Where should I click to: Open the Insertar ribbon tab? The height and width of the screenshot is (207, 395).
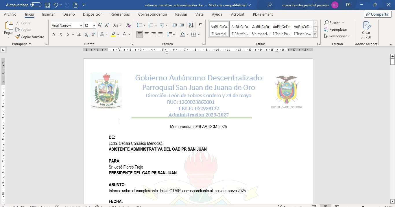tap(48, 14)
